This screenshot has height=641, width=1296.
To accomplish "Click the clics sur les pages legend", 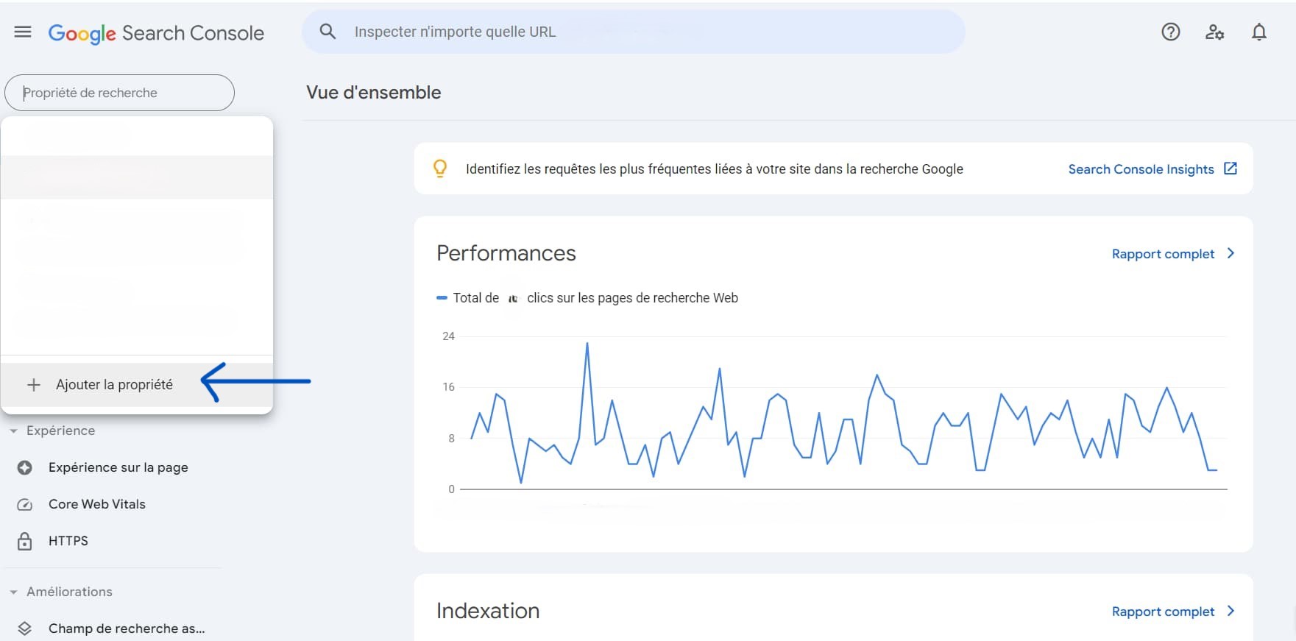I will [x=632, y=298].
